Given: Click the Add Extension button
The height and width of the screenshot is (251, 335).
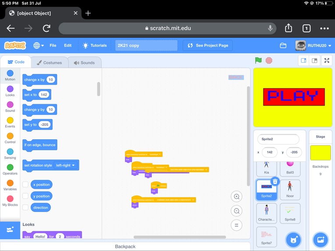Looking at the screenshot, I should pyautogui.click(x=10, y=230).
